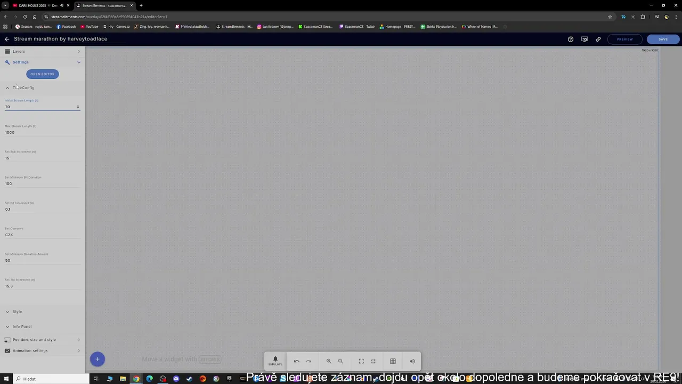The image size is (682, 384).
Task: Expand Animation settings section
Action: 43,350
